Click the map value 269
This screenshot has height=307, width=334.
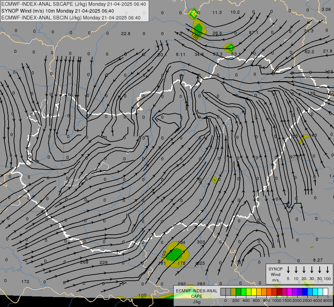84,262
